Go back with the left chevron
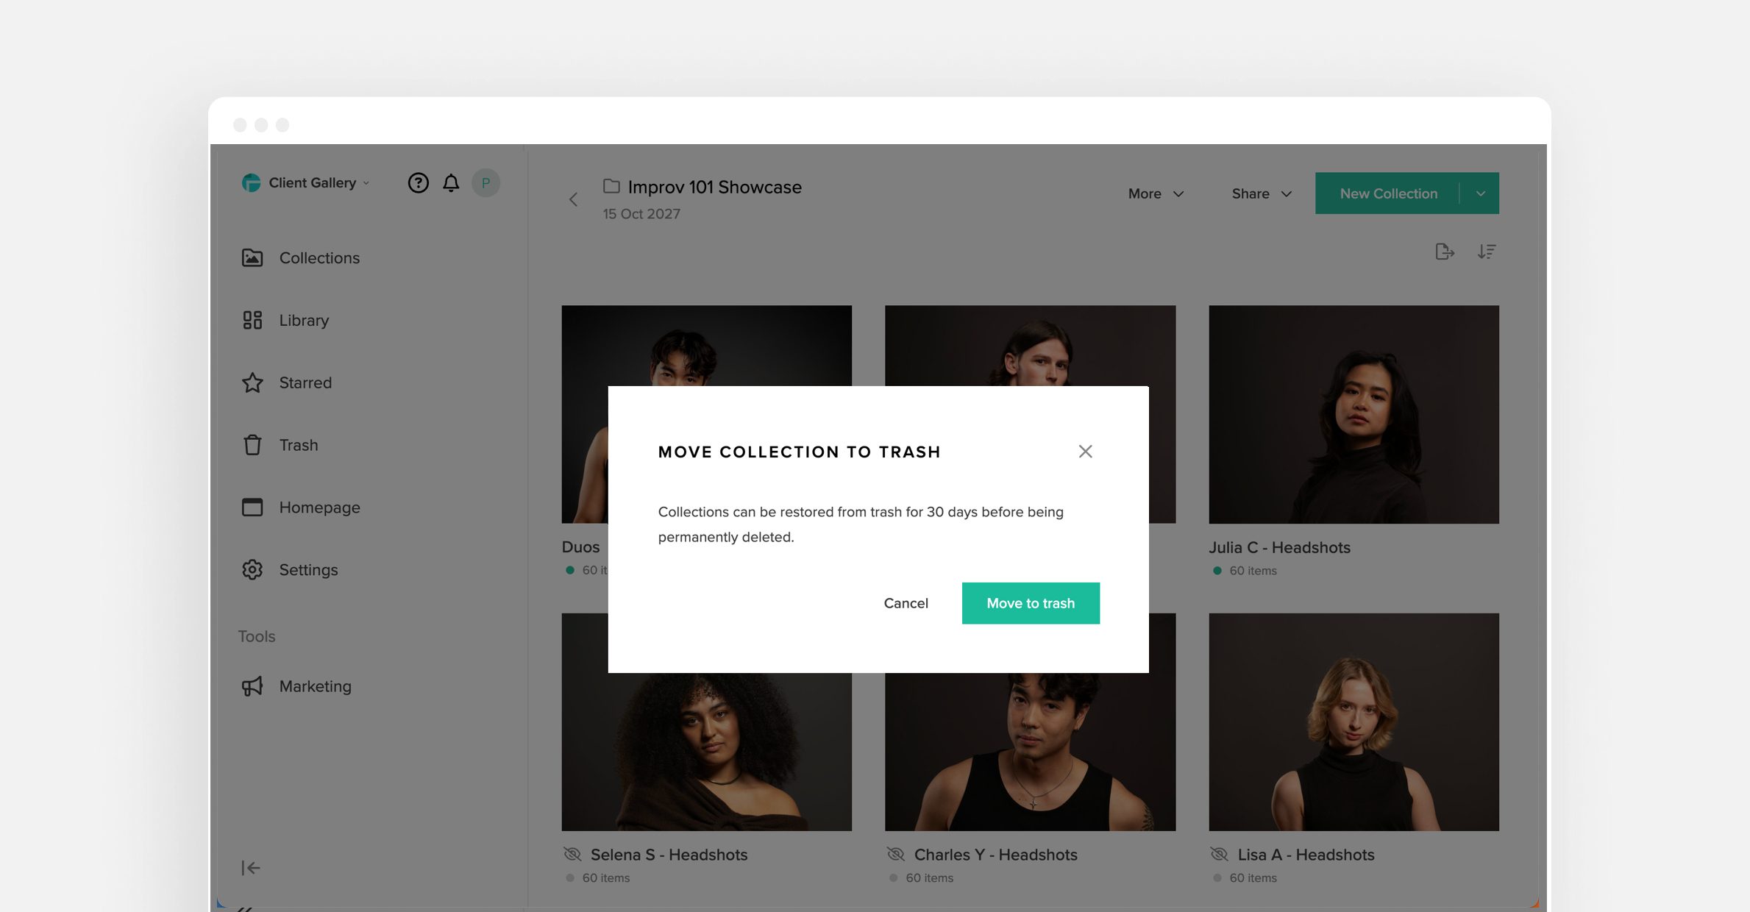 573,199
